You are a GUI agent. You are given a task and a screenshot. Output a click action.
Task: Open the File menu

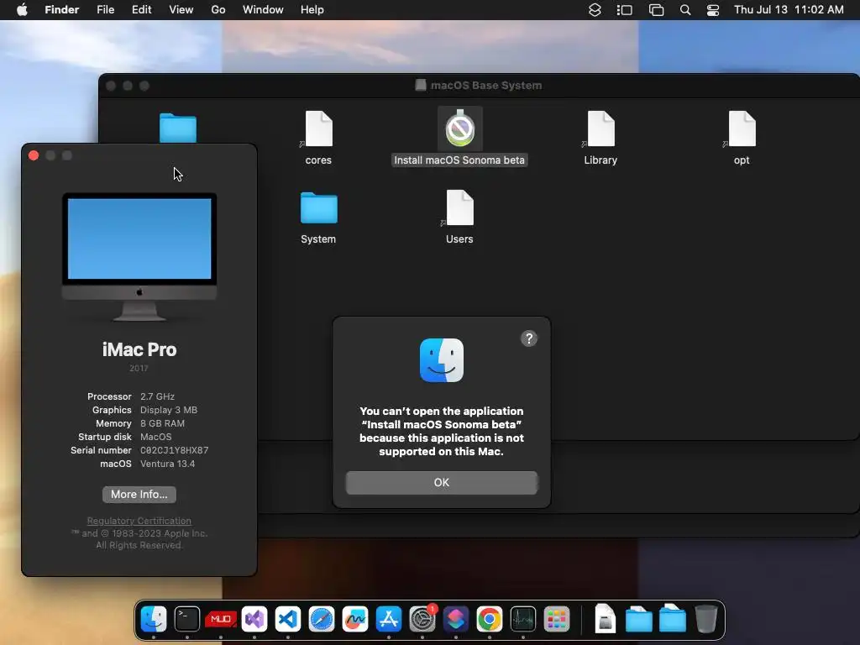tap(105, 10)
